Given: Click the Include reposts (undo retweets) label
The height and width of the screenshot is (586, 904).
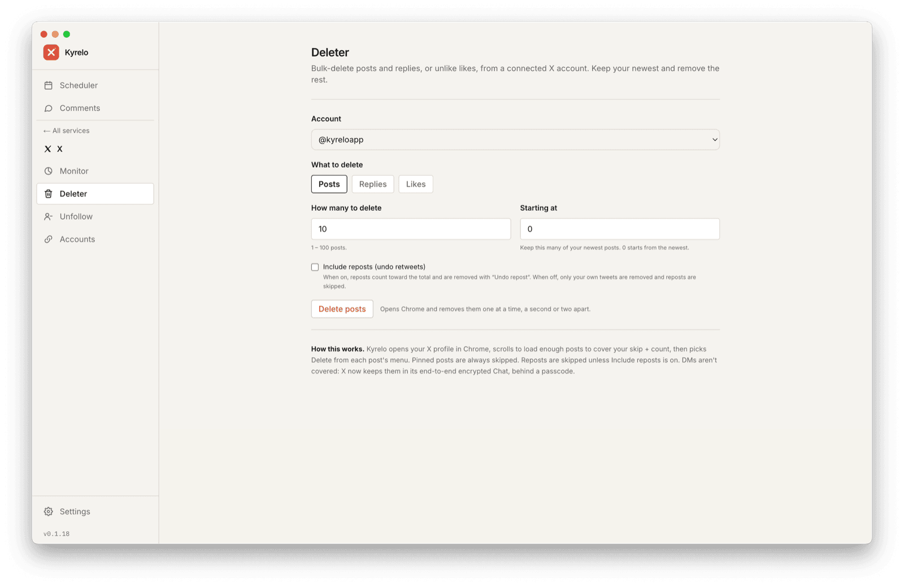Looking at the screenshot, I should (374, 267).
